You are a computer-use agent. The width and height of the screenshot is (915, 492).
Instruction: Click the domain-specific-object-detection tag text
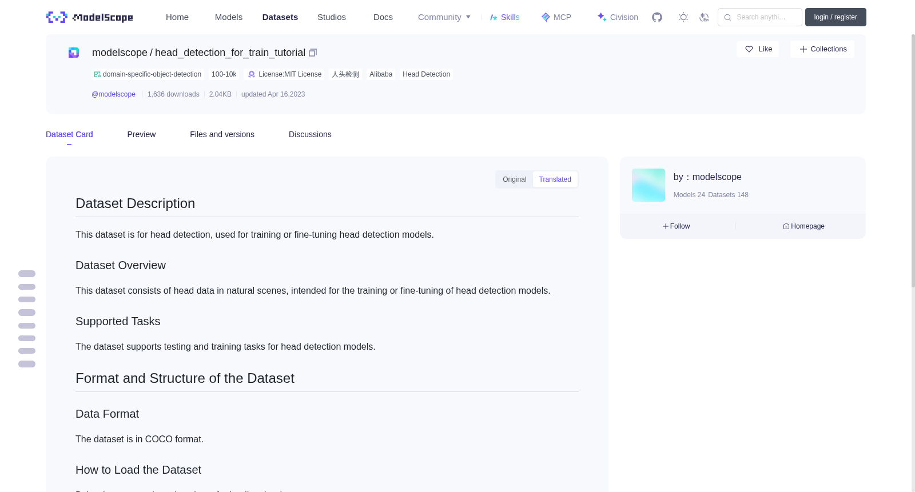click(152, 74)
